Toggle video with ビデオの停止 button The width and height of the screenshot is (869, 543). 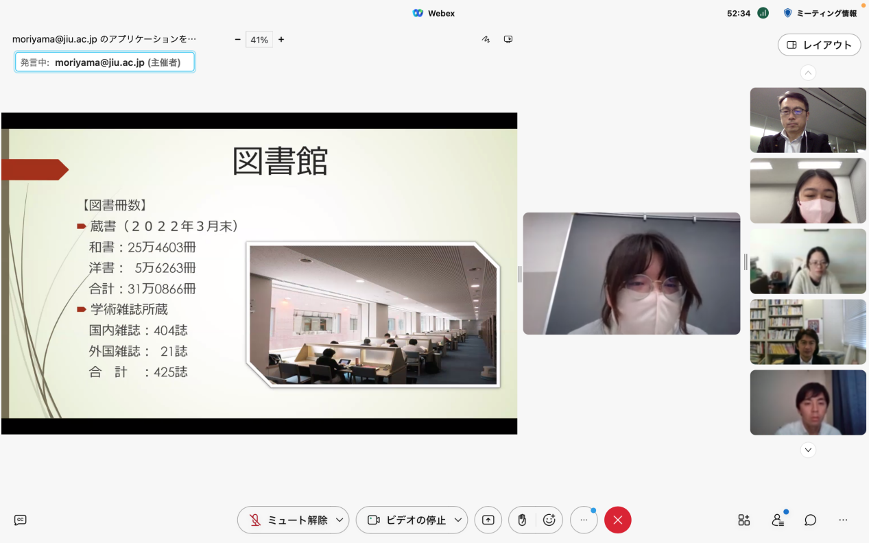[406, 520]
